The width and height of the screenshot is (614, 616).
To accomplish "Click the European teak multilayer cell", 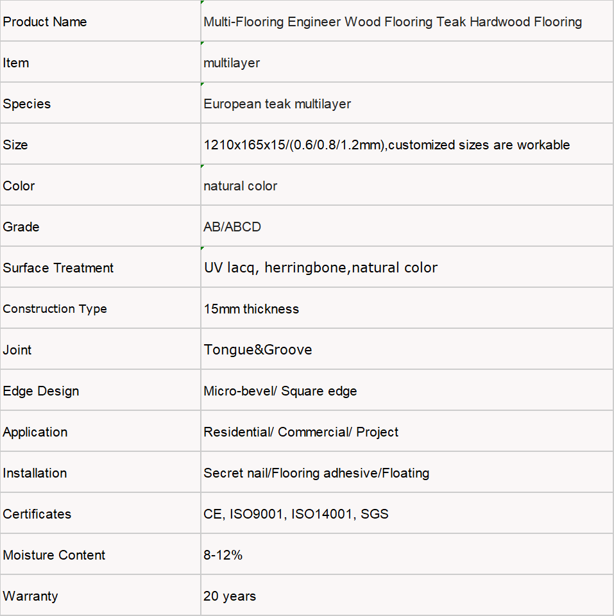I will click(407, 103).
